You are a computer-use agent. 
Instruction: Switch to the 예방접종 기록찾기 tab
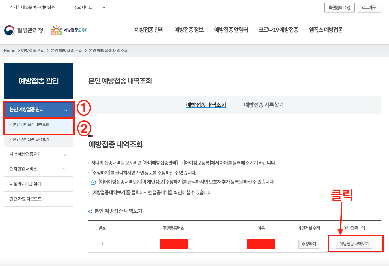264,105
